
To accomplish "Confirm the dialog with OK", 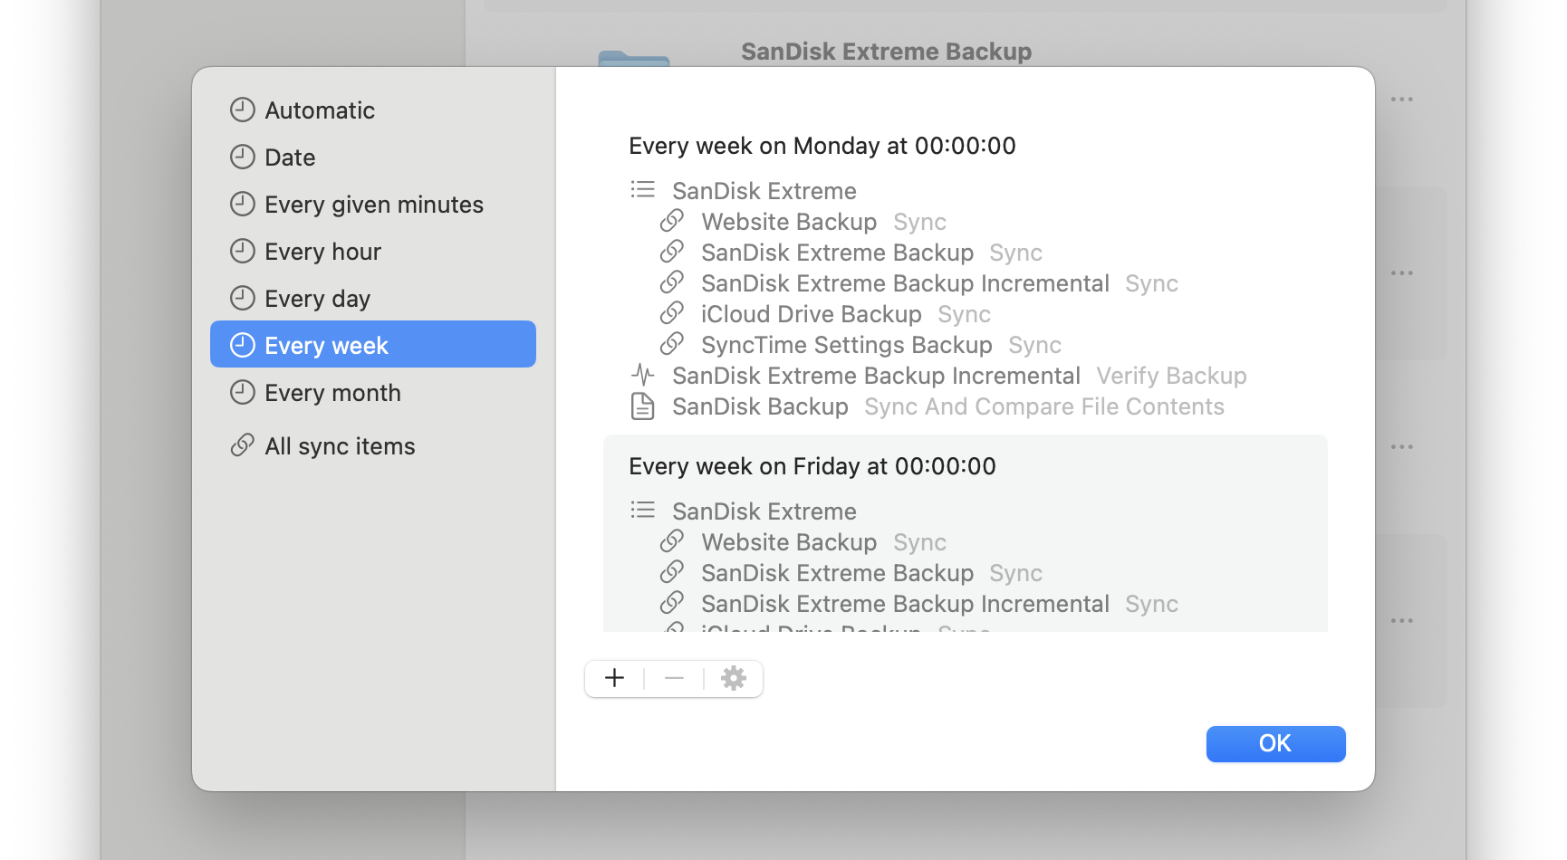I will [1275, 743].
